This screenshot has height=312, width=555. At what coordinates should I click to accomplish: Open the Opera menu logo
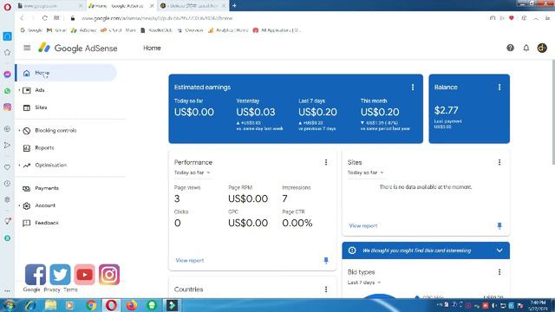pos(7,6)
